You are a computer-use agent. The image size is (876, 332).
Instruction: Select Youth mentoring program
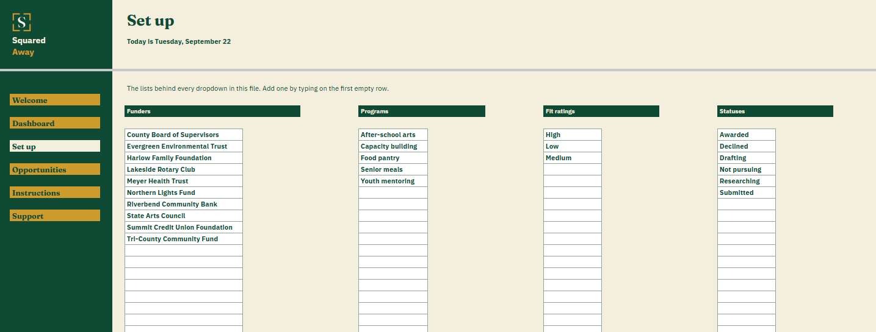tap(393, 181)
